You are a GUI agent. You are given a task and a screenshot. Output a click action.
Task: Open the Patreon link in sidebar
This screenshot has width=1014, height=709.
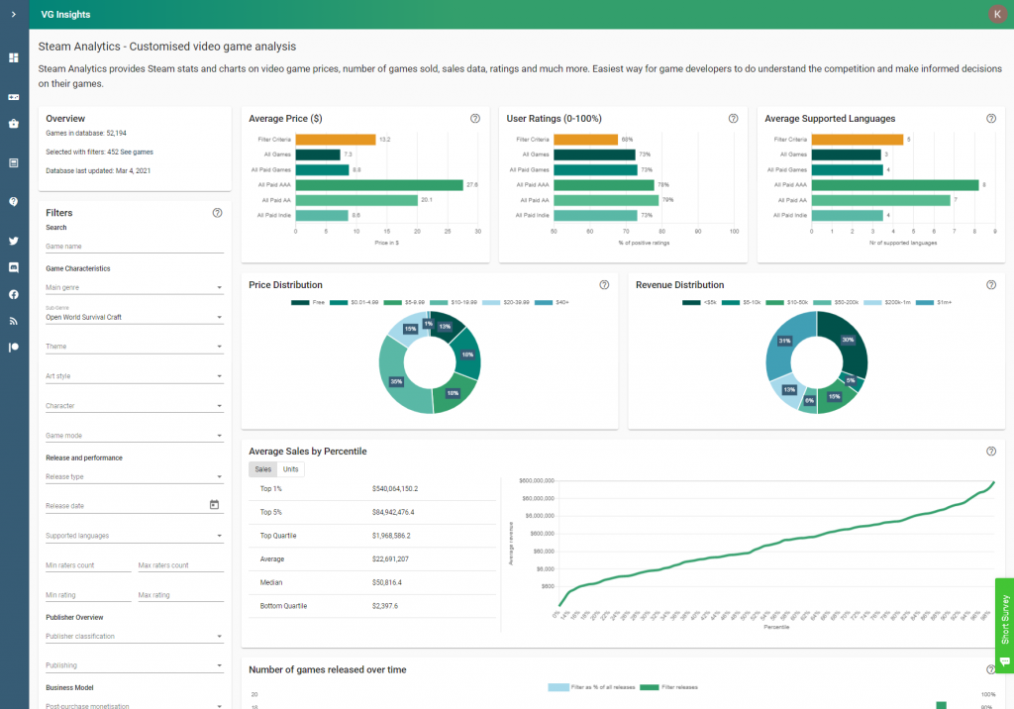(x=14, y=348)
